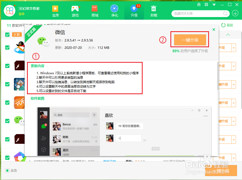Open the download manager arrow icon
The width and height of the screenshot is (242, 180).
coord(235,13)
